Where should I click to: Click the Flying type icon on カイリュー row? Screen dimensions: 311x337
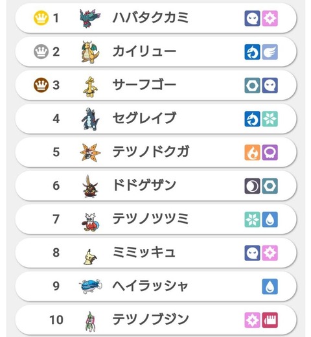pyautogui.click(x=270, y=52)
